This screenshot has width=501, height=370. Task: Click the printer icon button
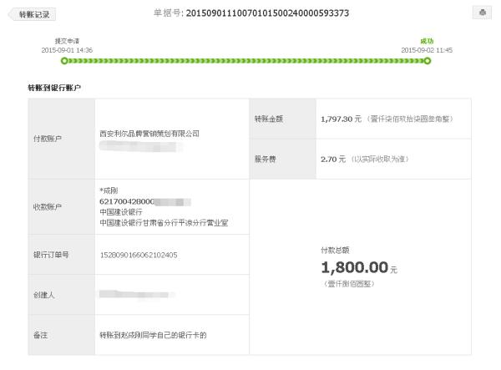point(482,13)
